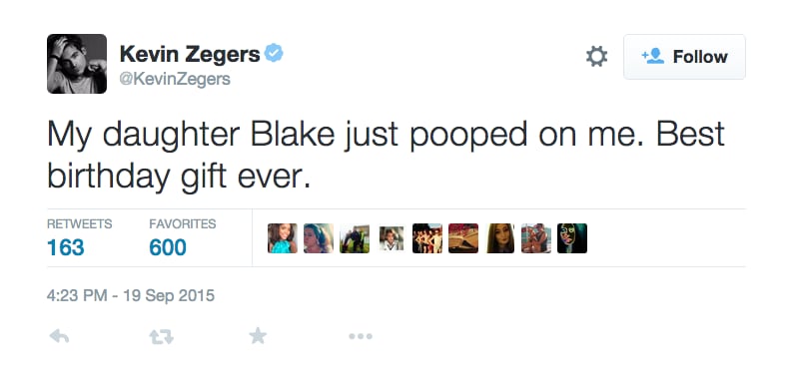View the 163 retweets list
792x385 pixels.
(80, 237)
